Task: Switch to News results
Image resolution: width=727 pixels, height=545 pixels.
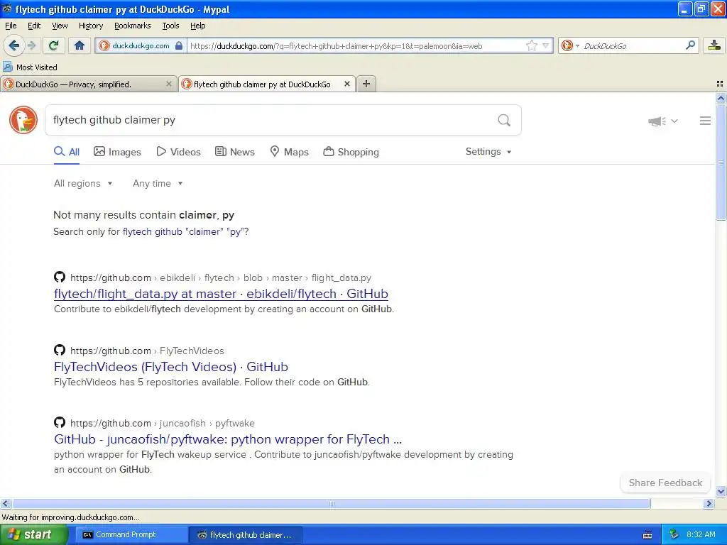Action: tap(235, 152)
